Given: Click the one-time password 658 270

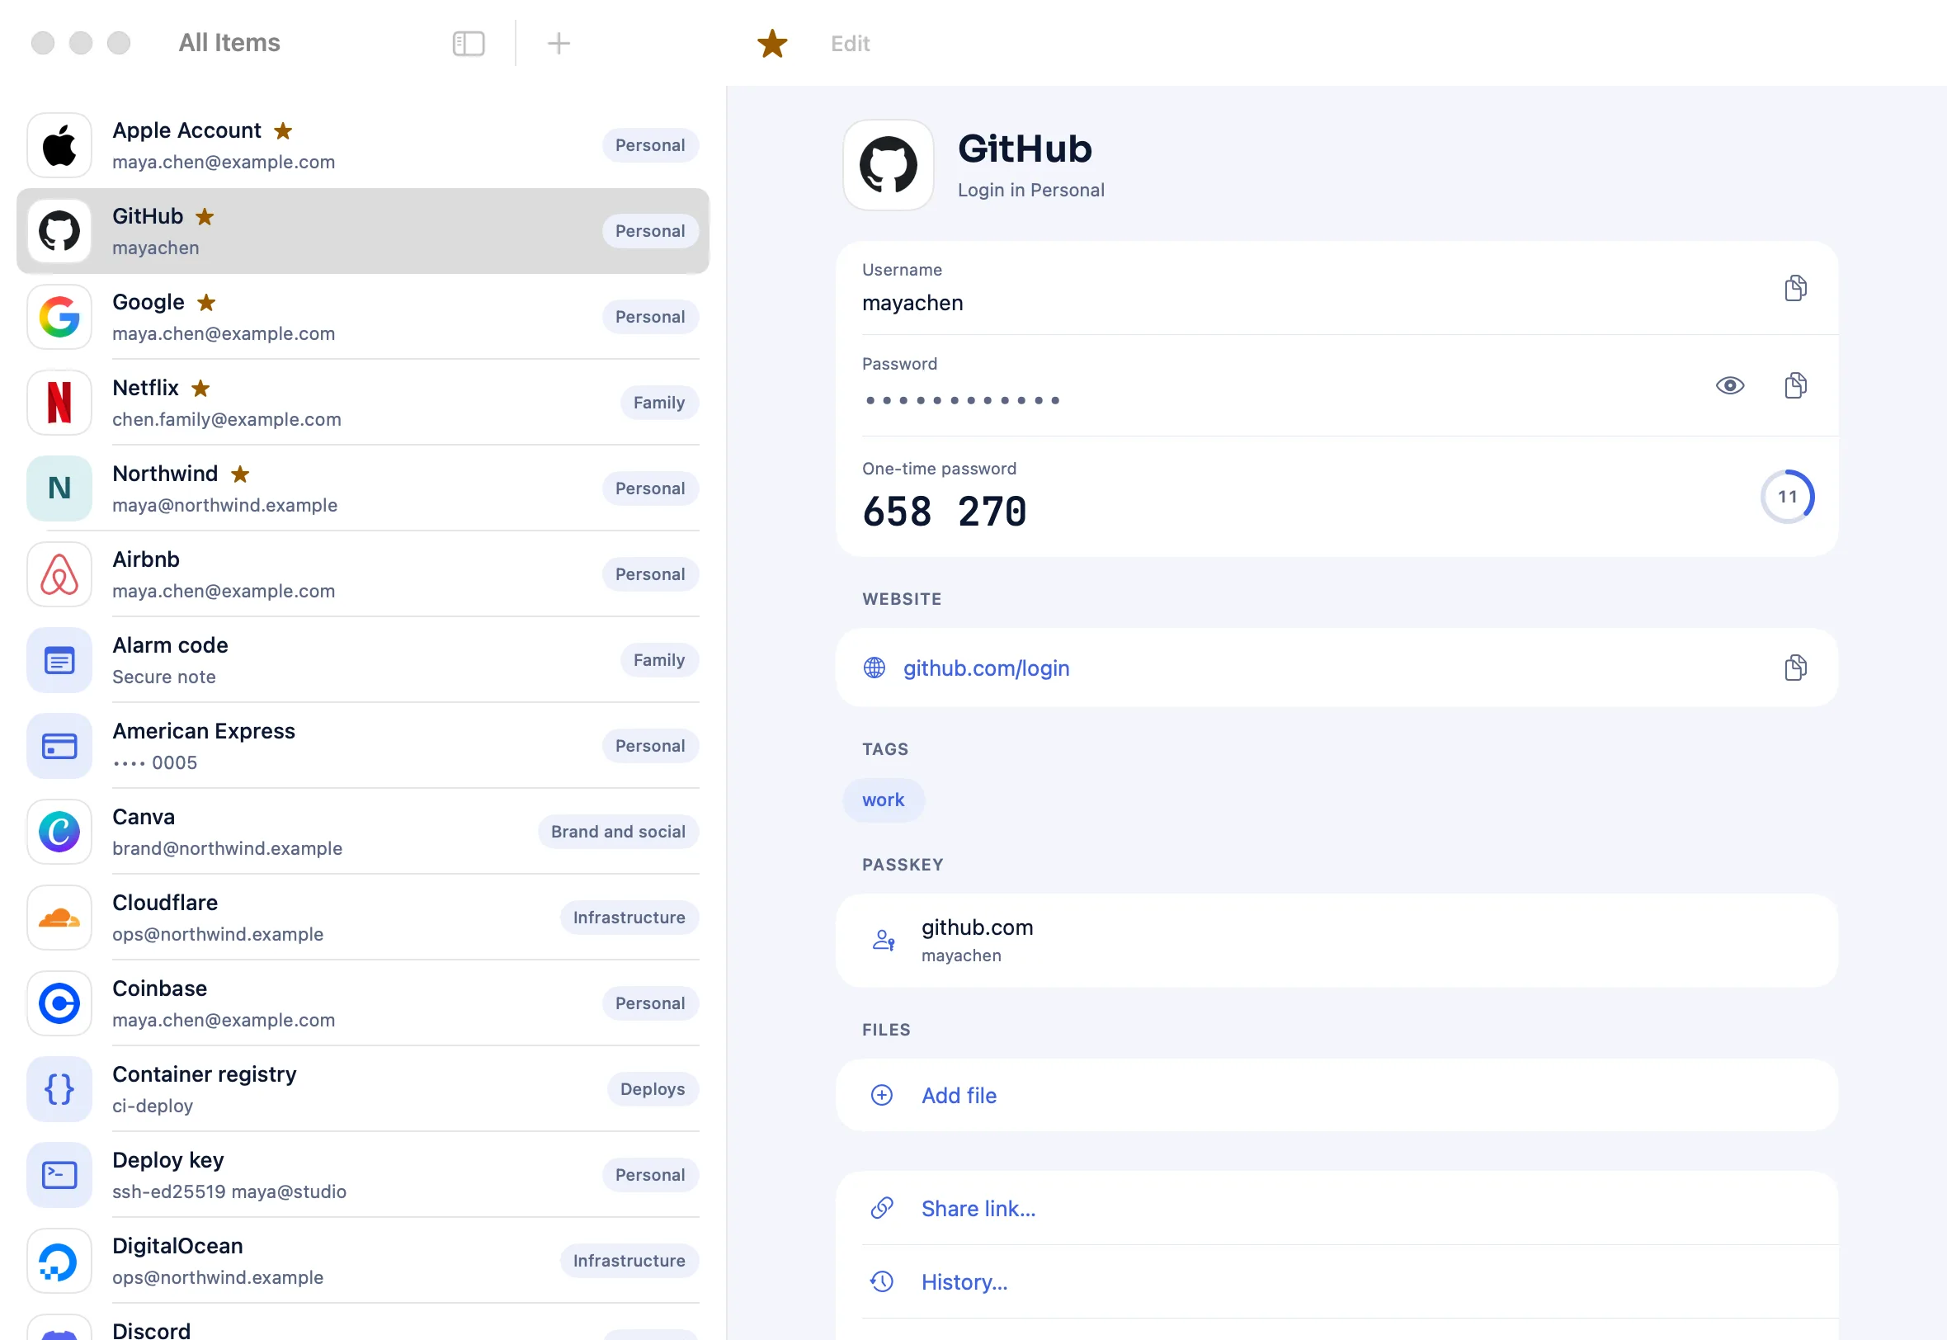Looking at the screenshot, I should (x=944, y=512).
